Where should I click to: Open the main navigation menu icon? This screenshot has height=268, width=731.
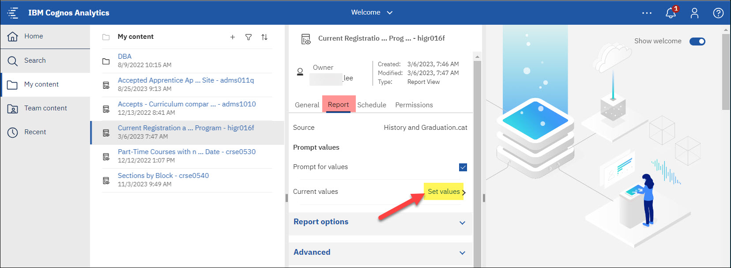coord(13,13)
